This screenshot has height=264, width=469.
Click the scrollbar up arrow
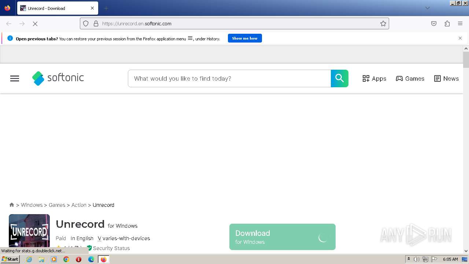466,48
